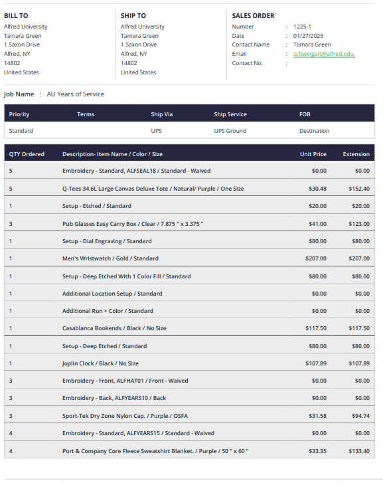The height and width of the screenshot is (483, 383).
Task: Select the Joplin Clock Black row
Action: (189, 363)
